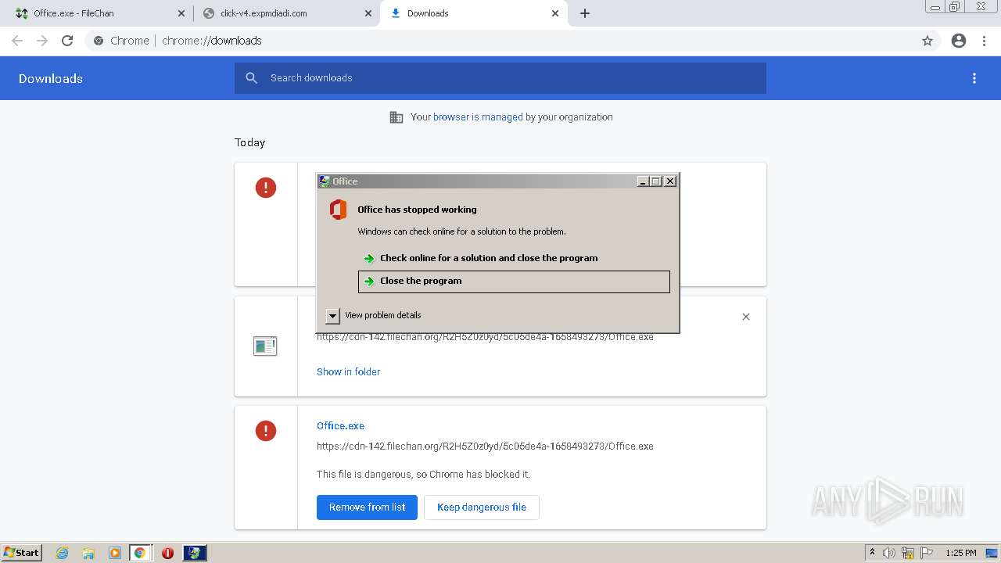Close the Office error dialog

[670, 181]
